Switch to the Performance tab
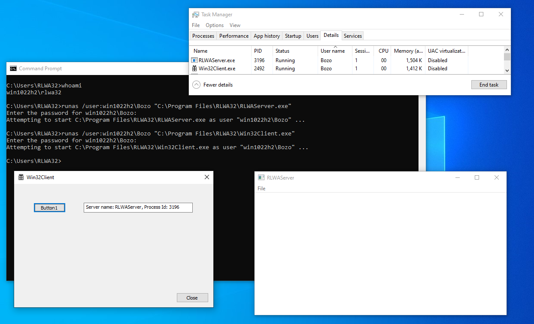This screenshot has height=324, width=534. [x=234, y=36]
